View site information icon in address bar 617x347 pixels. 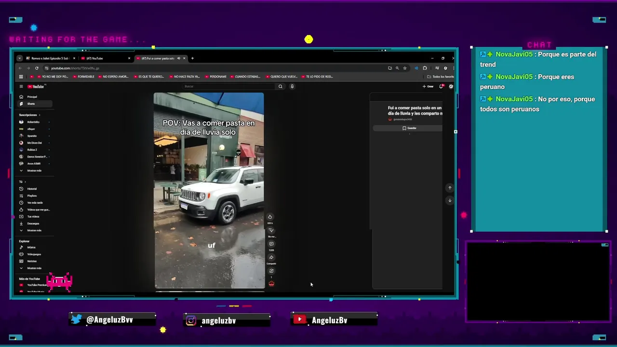(47, 68)
